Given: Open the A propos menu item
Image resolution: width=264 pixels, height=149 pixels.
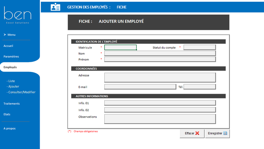Looking at the screenshot, I should pyautogui.click(x=9, y=128).
